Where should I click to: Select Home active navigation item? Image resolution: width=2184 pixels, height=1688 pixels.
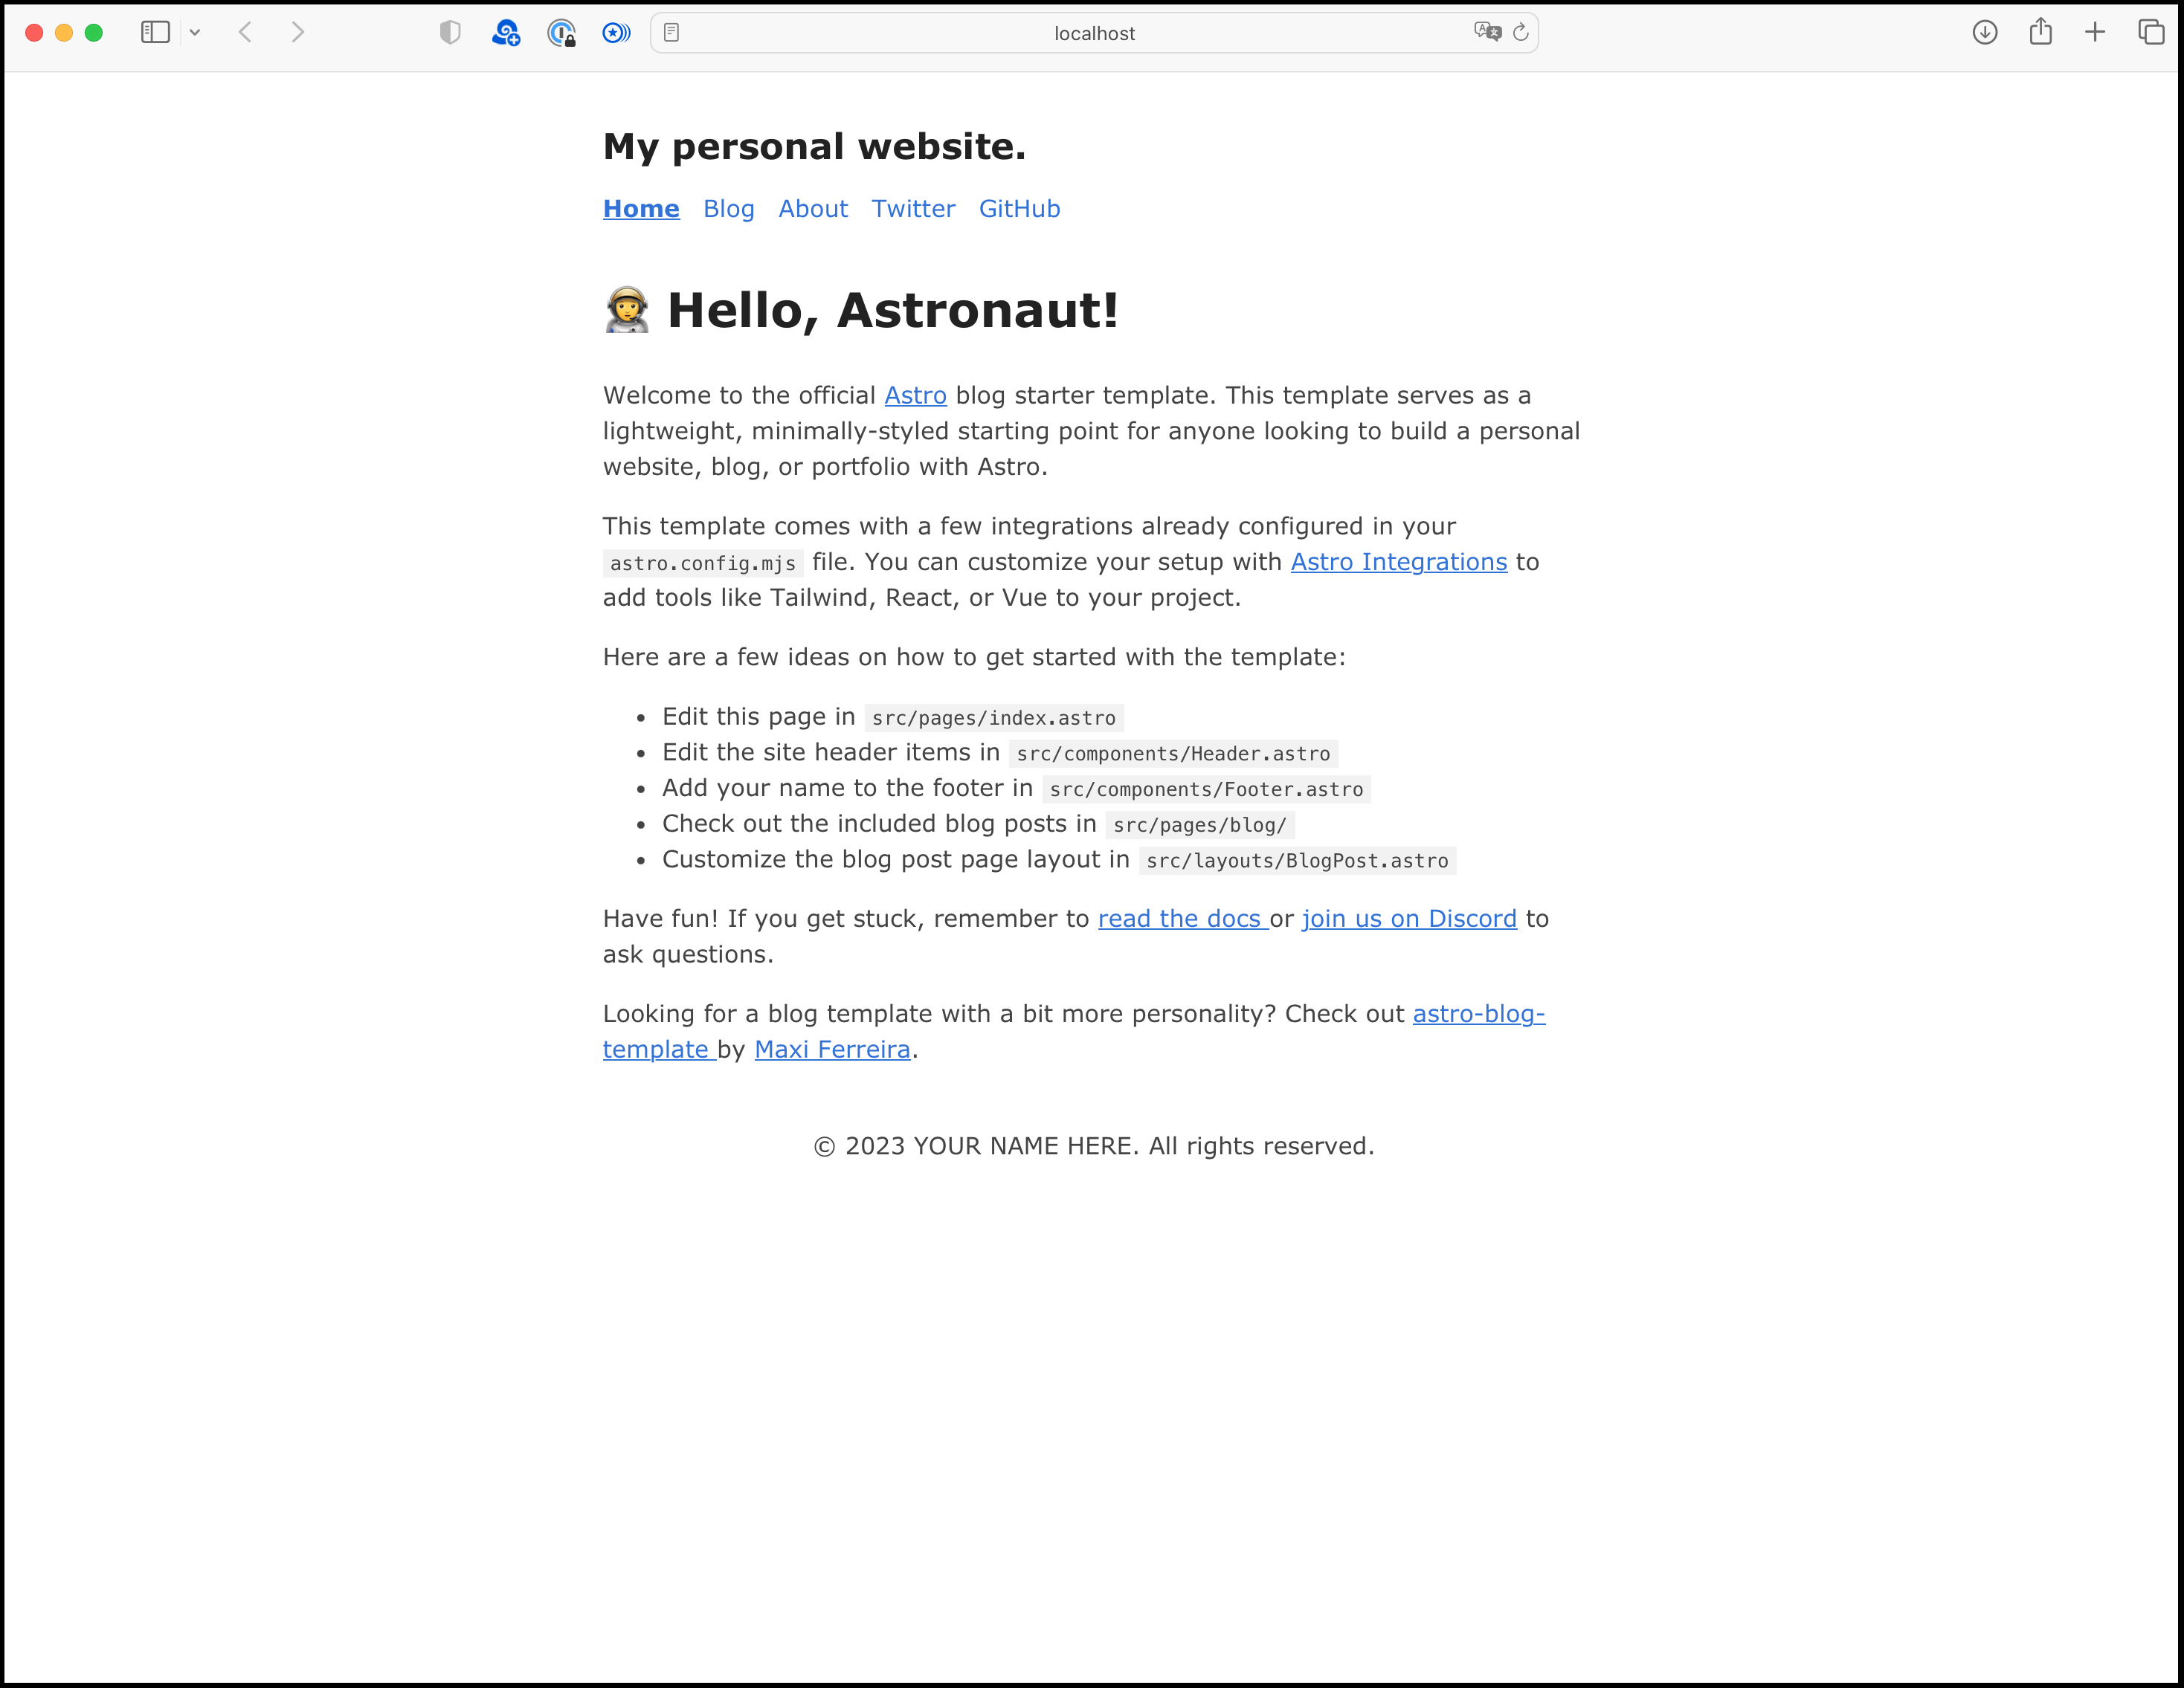click(640, 209)
